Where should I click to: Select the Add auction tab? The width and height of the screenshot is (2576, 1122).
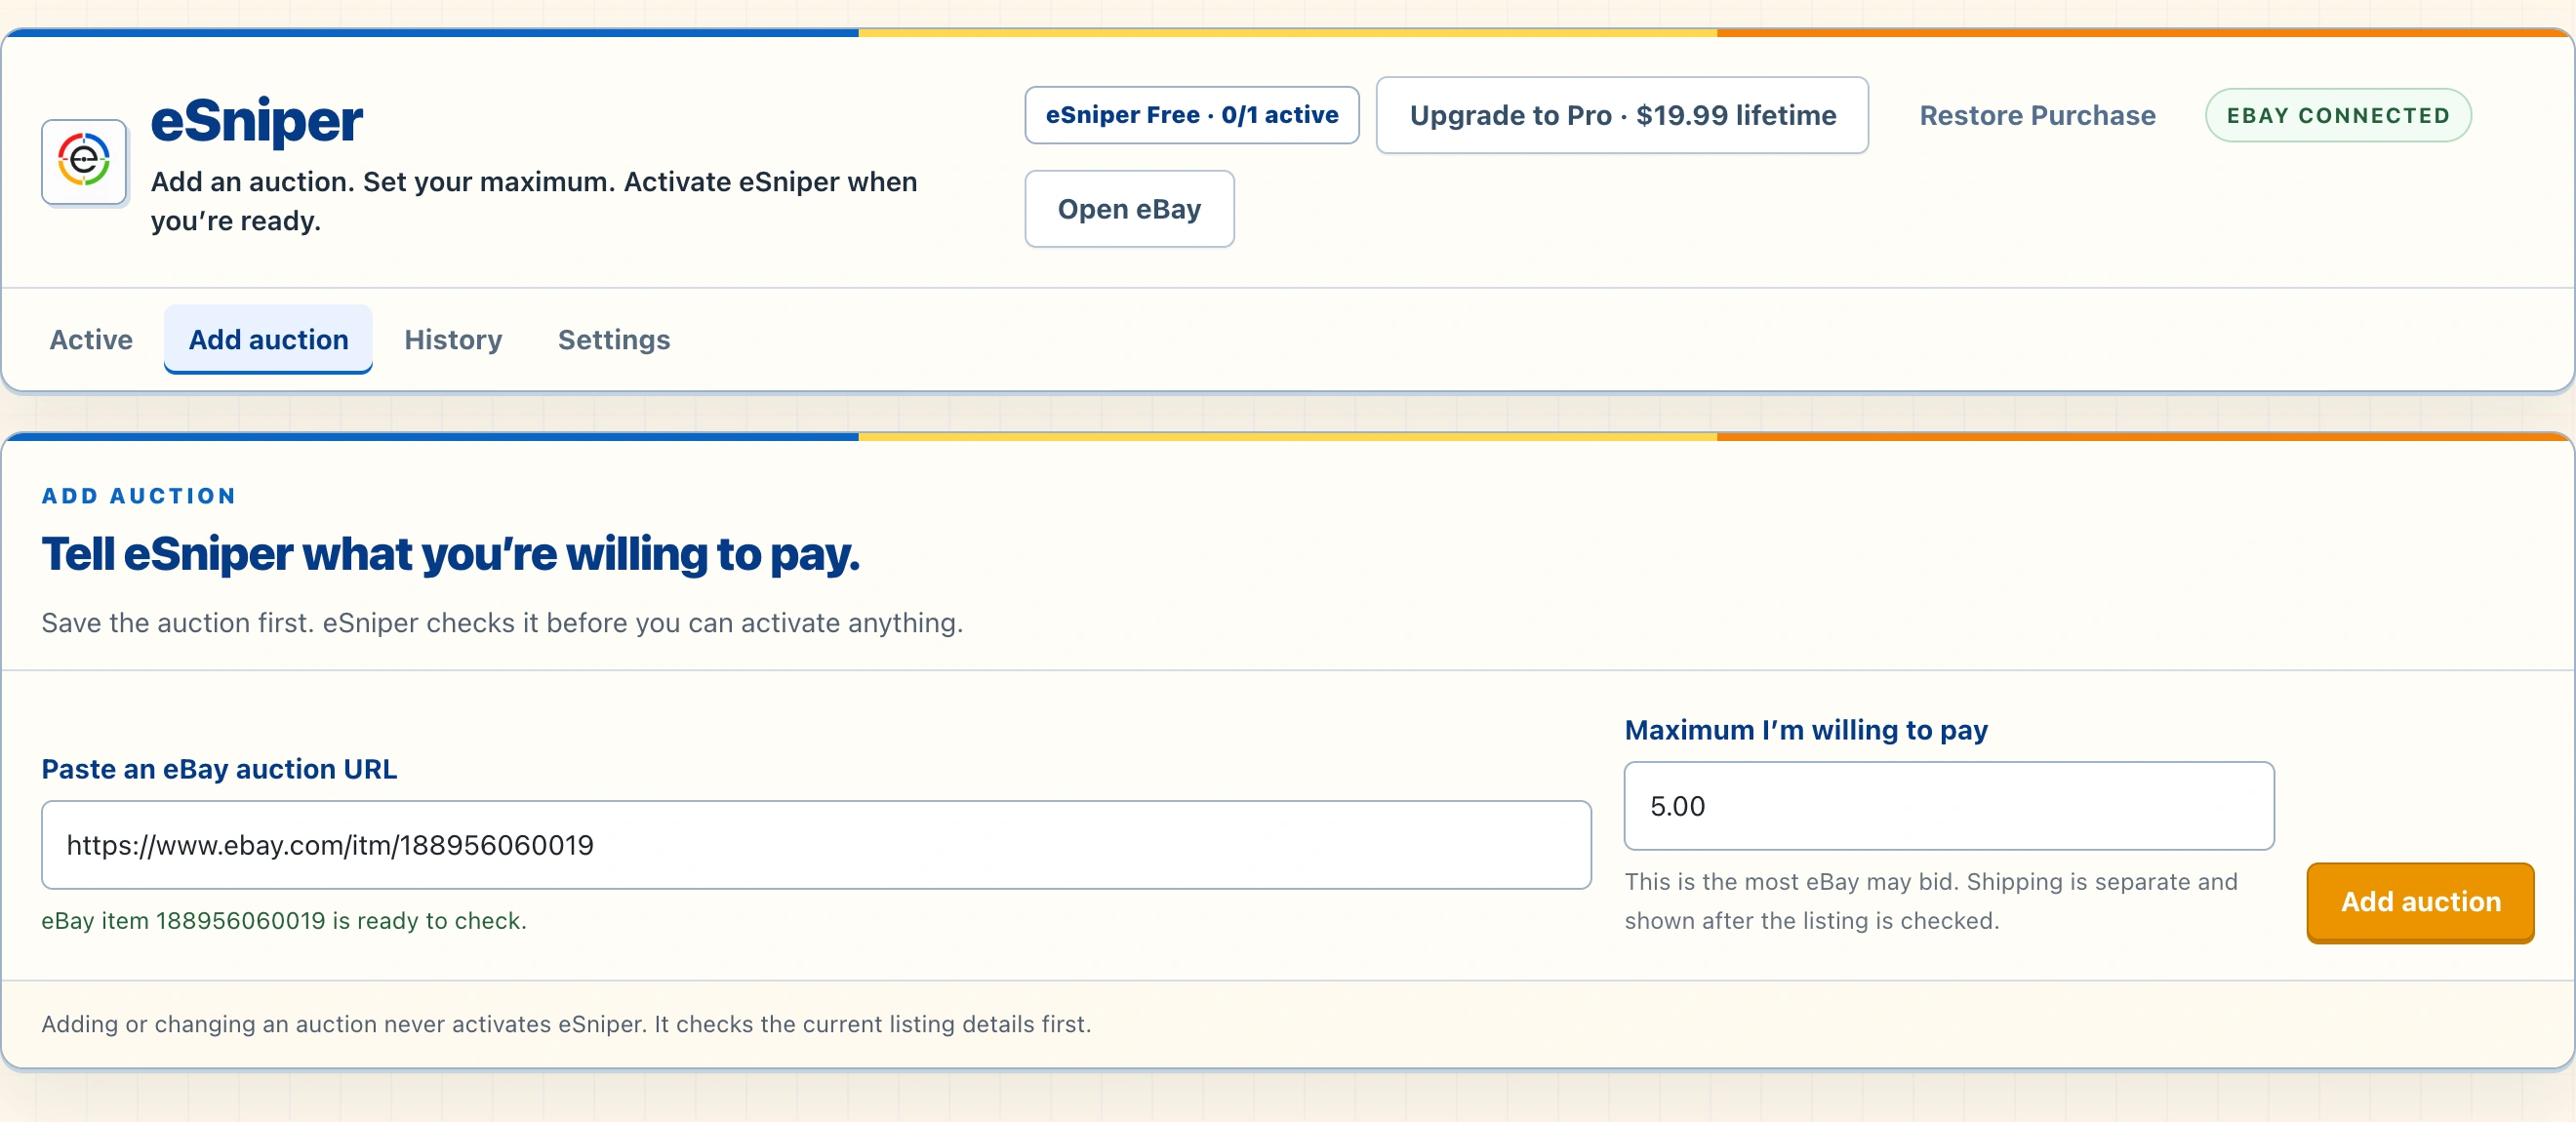[x=268, y=340]
